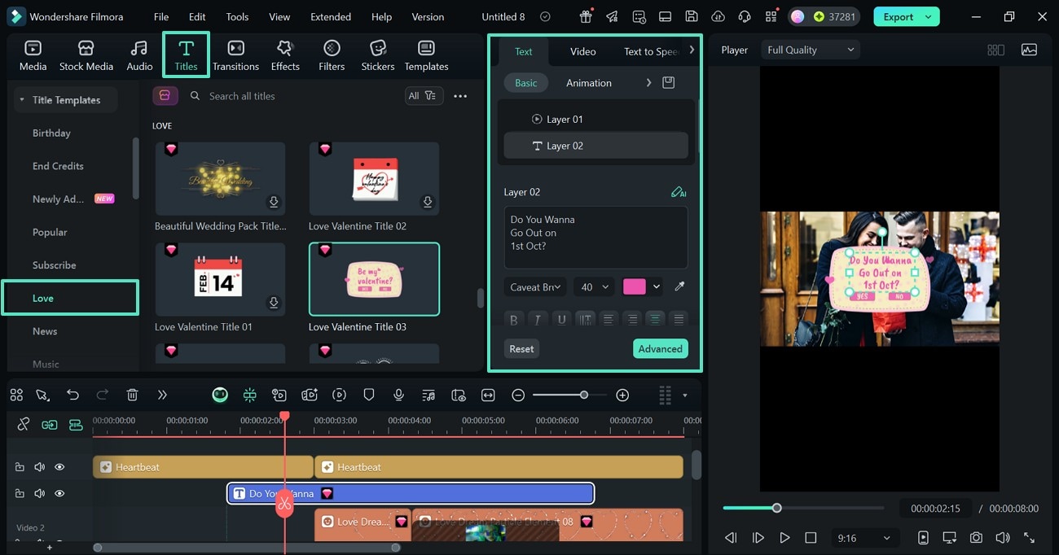The width and height of the screenshot is (1059, 555).
Task: Open the Effects panel
Action: (285, 55)
